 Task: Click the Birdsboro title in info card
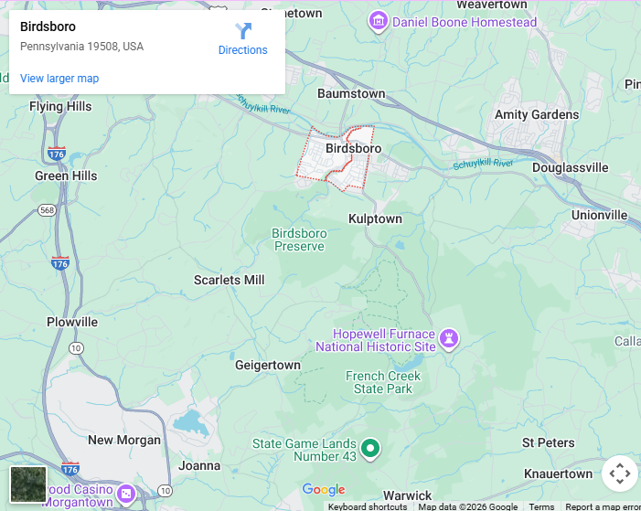pyautogui.click(x=48, y=27)
